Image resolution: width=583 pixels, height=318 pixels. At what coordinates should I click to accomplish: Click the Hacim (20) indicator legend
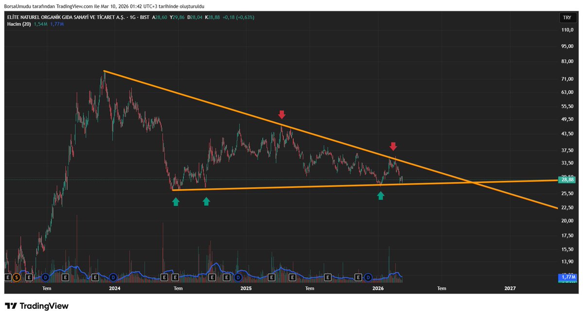pyautogui.click(x=18, y=24)
